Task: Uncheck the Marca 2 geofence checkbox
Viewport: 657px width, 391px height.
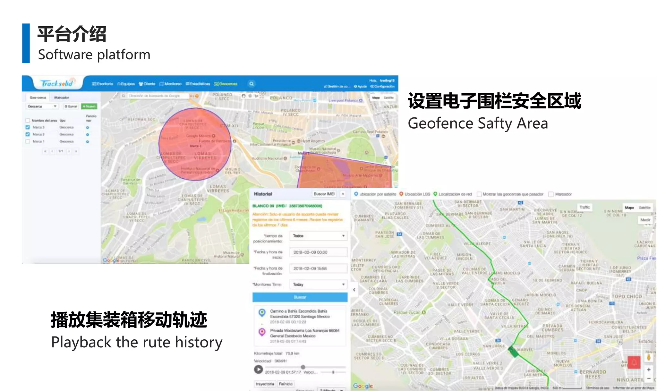Action: (28, 134)
